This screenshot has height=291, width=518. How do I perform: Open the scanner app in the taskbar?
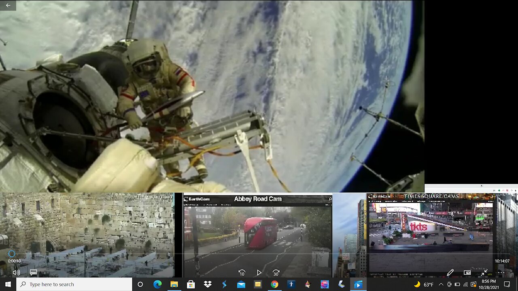[x=342, y=284]
